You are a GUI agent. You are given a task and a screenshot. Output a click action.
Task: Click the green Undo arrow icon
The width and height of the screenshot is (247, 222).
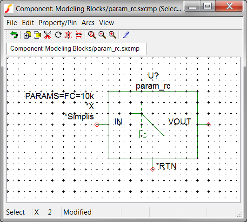(x=14, y=35)
